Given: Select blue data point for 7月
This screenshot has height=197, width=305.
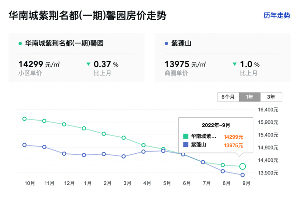Looking at the screenshot, I should point(203,162).
